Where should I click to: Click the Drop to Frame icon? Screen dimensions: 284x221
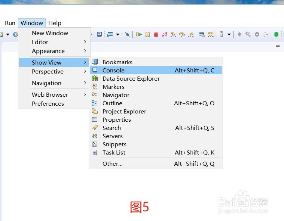pyautogui.click(x=202, y=34)
